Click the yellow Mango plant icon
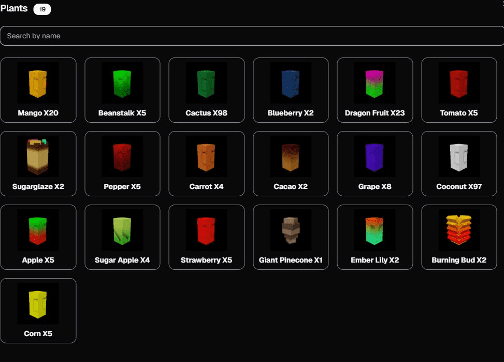 pos(38,83)
